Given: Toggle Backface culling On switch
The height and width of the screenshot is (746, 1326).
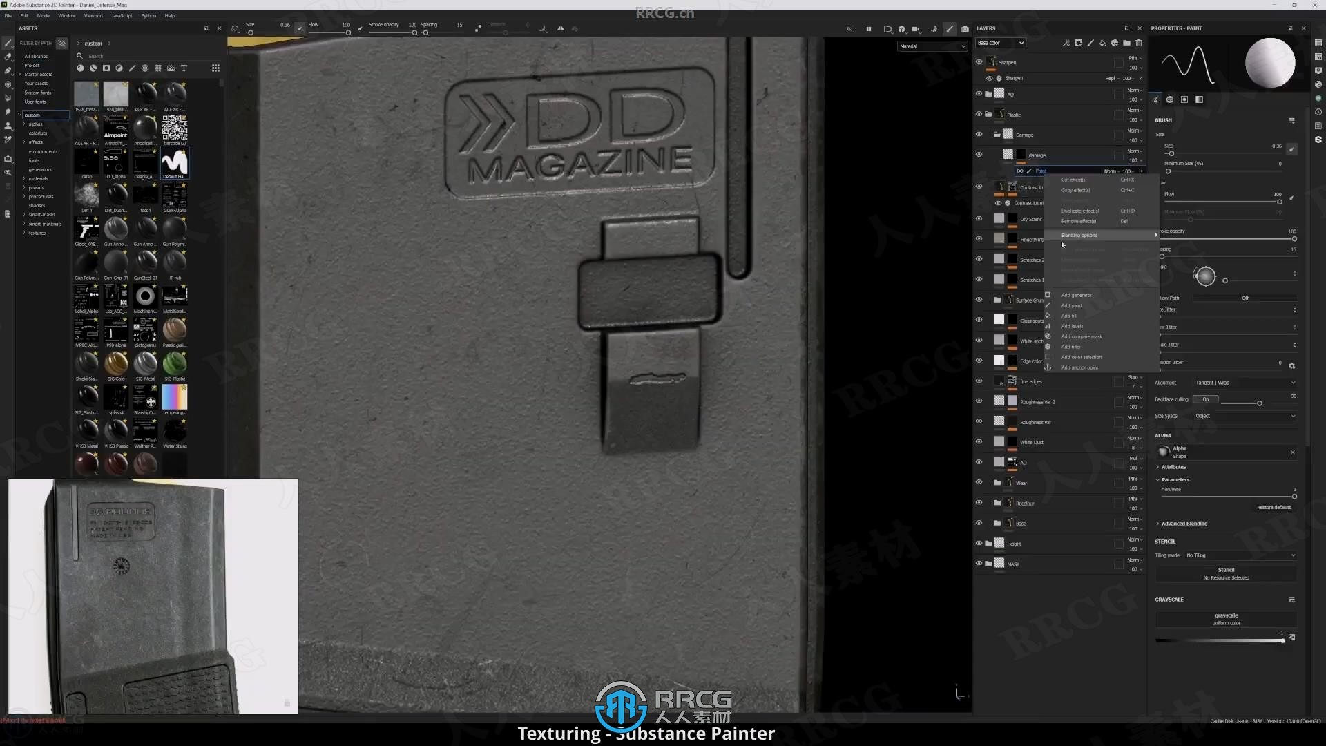Looking at the screenshot, I should [1206, 399].
